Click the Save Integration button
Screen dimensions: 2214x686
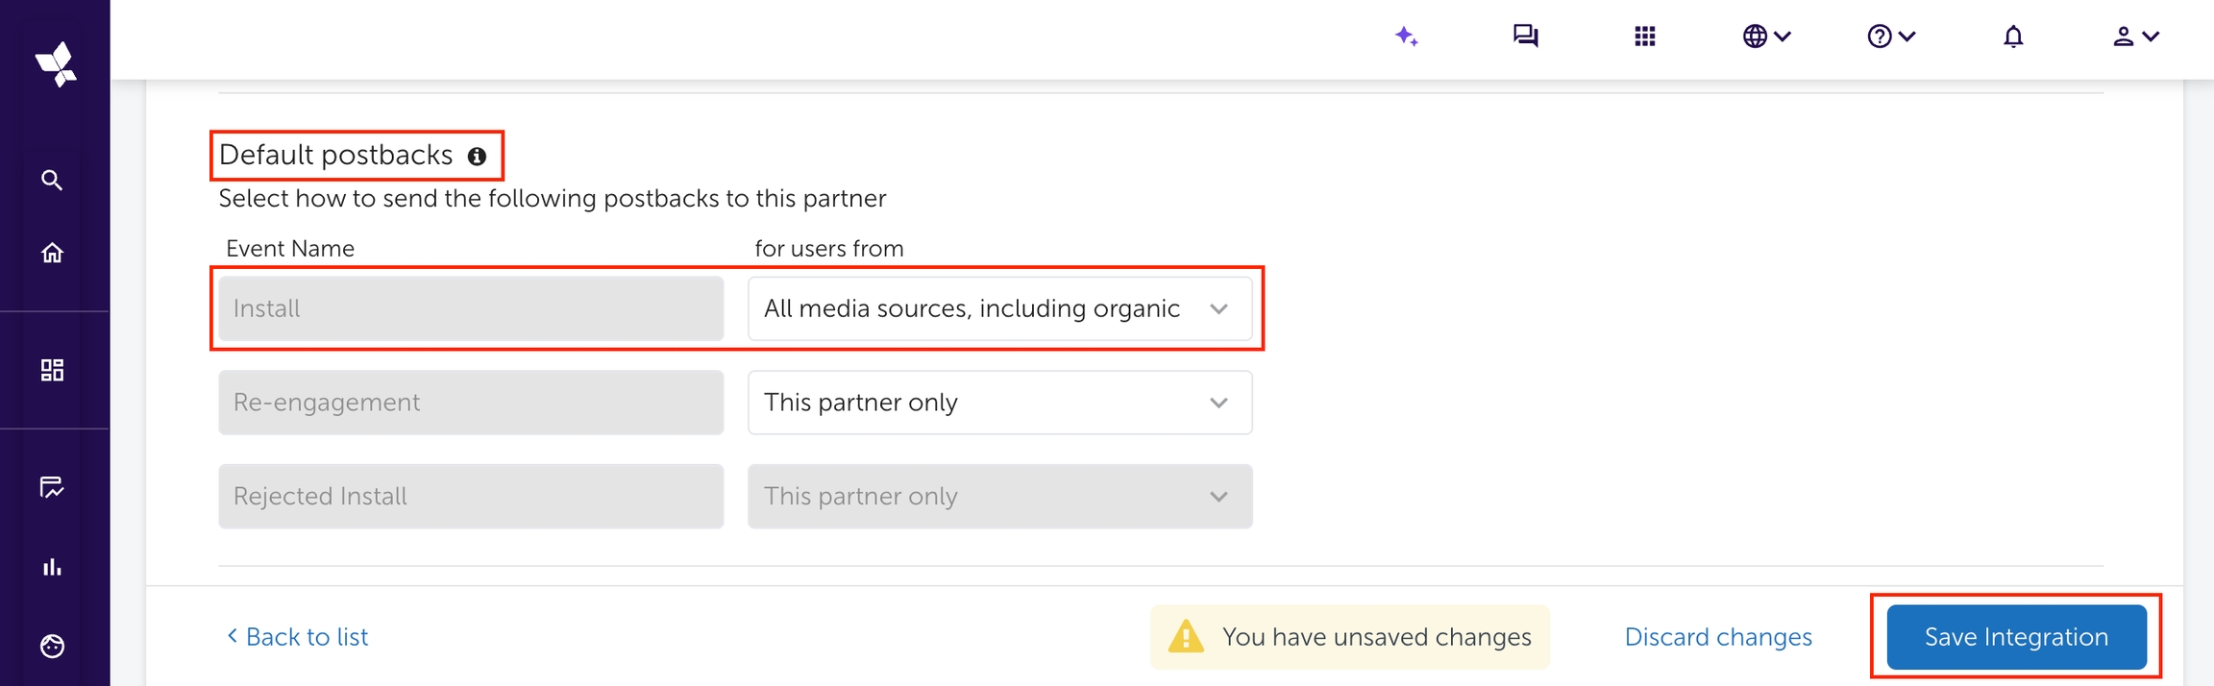tap(2016, 637)
